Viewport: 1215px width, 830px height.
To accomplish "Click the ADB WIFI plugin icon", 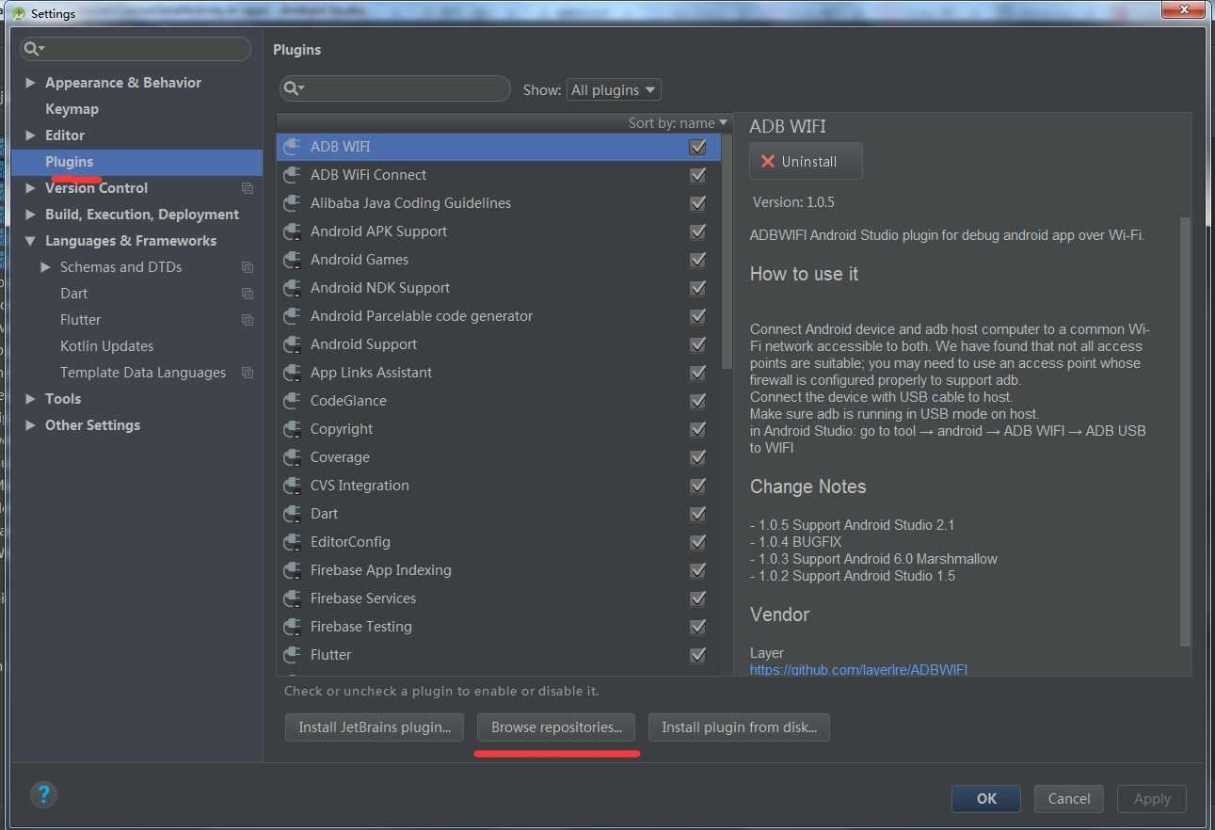I will click(293, 147).
